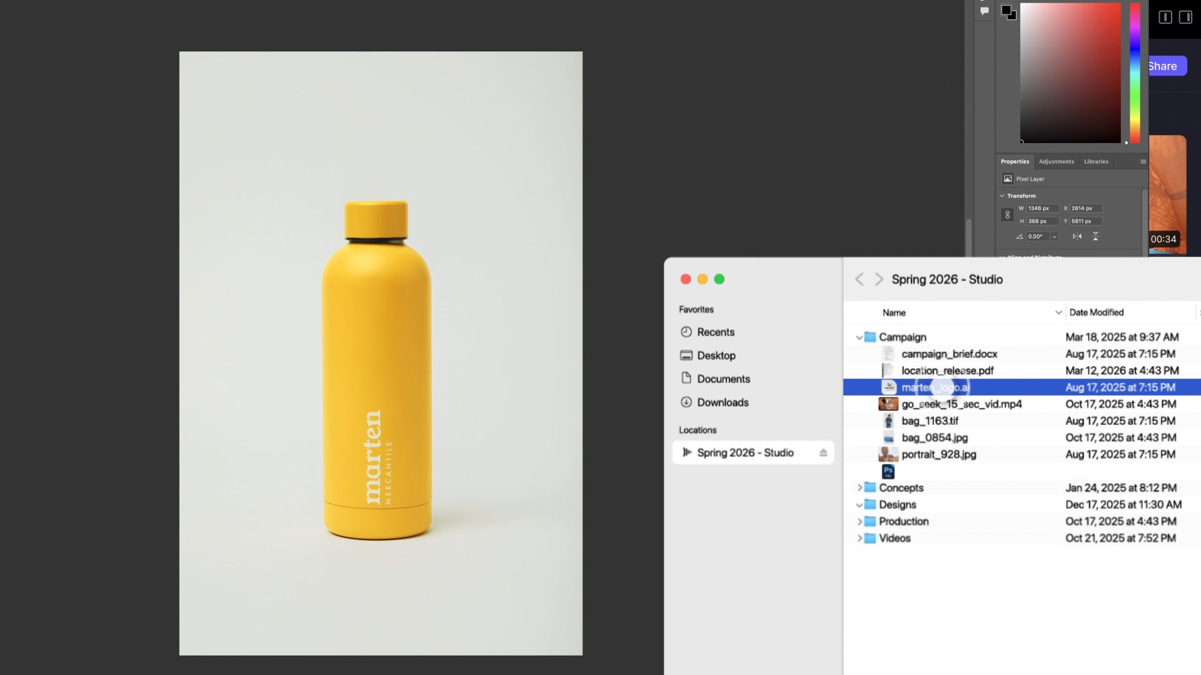Image resolution: width=1201 pixels, height=675 pixels.
Task: Eject the Spring 2026 - Studio volume
Action: pyautogui.click(x=823, y=452)
